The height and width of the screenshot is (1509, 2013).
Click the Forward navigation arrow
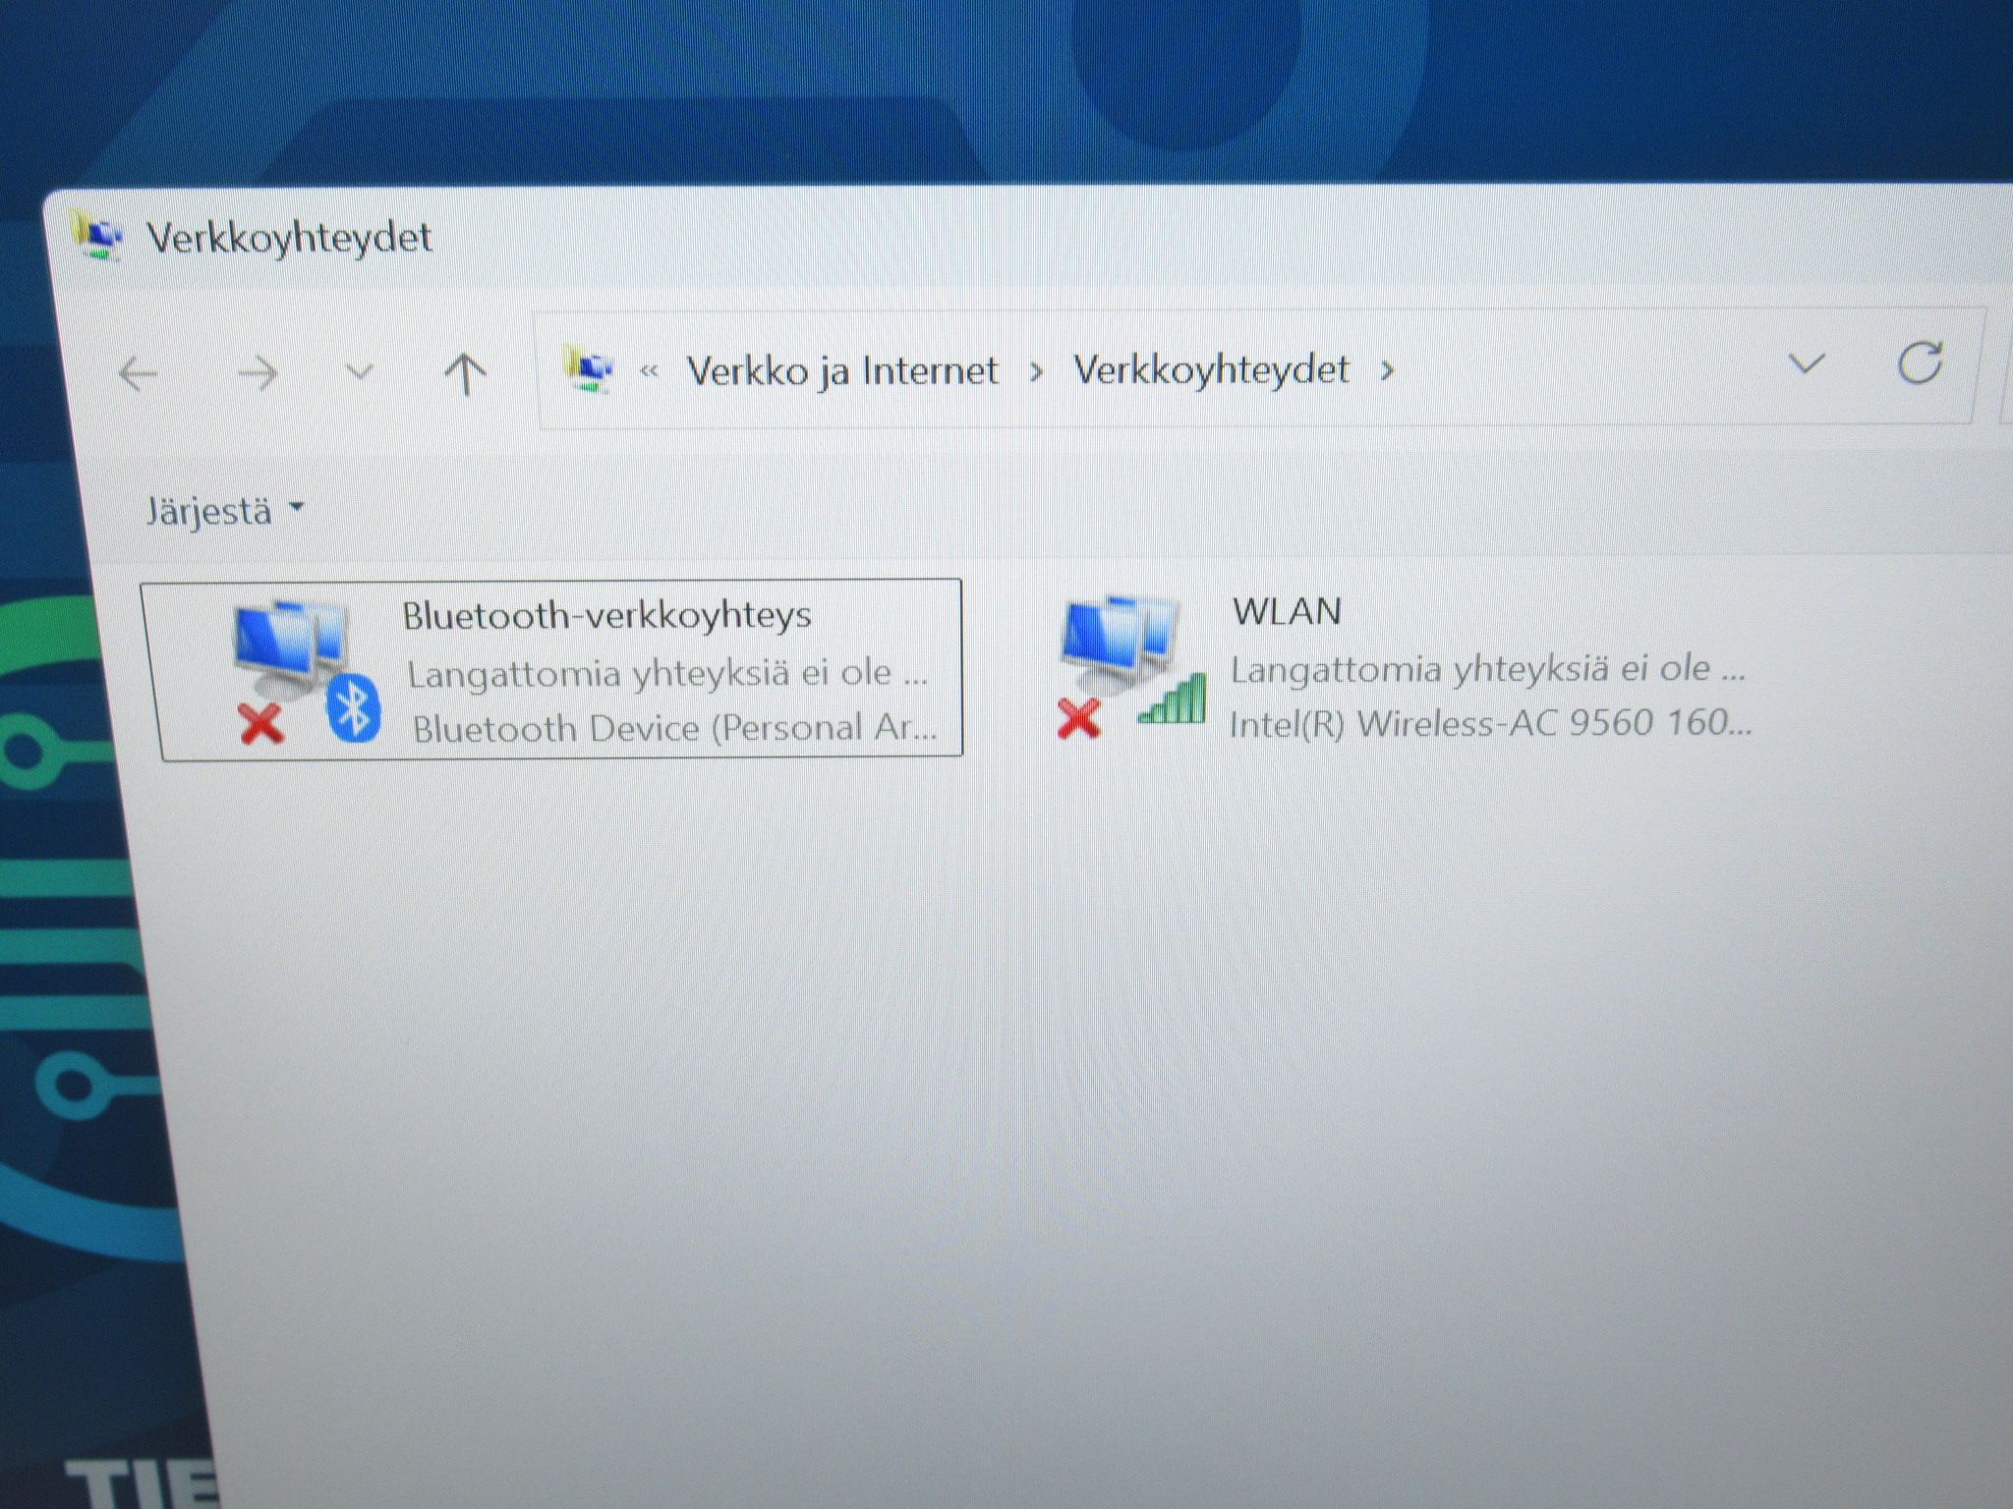click(259, 374)
